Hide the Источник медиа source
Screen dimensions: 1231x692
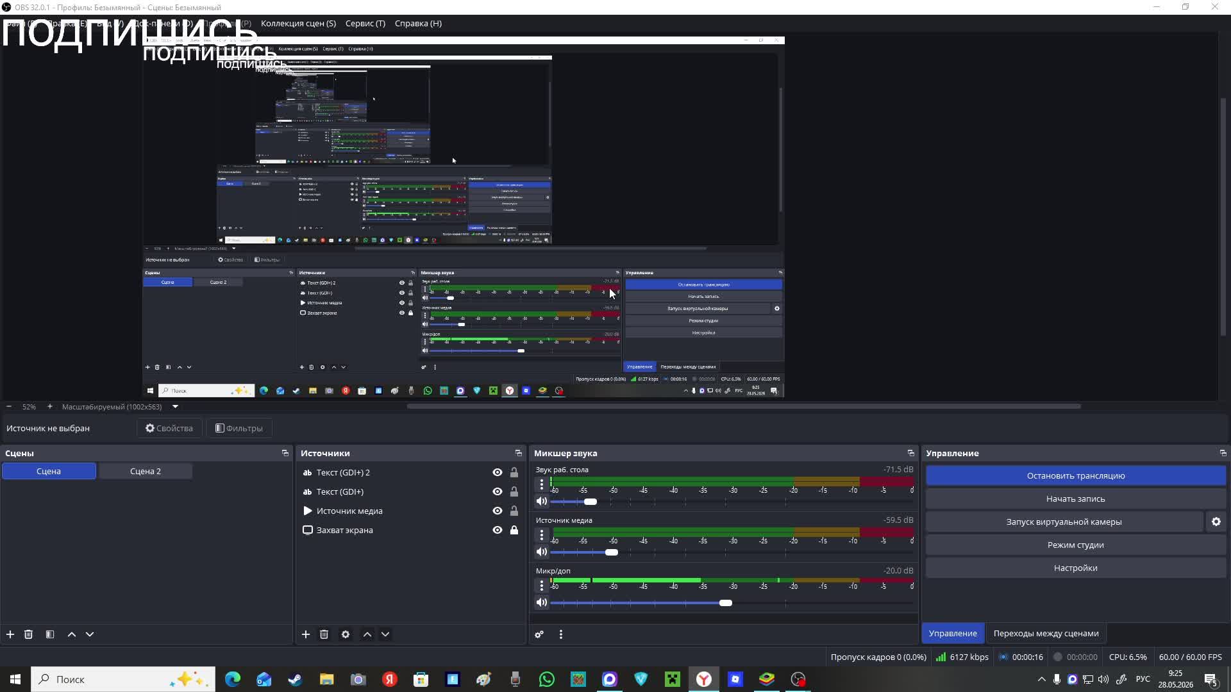[x=498, y=511]
